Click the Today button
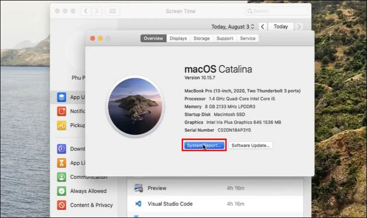Image resolution: width=367 pixels, height=218 pixels. pyautogui.click(x=280, y=27)
